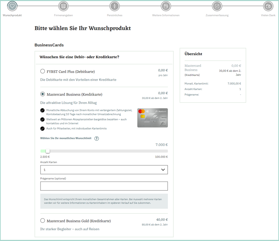Click the Weitere Informationen step icon
Viewport: 279px width, 241px height.
[x=166, y=6]
